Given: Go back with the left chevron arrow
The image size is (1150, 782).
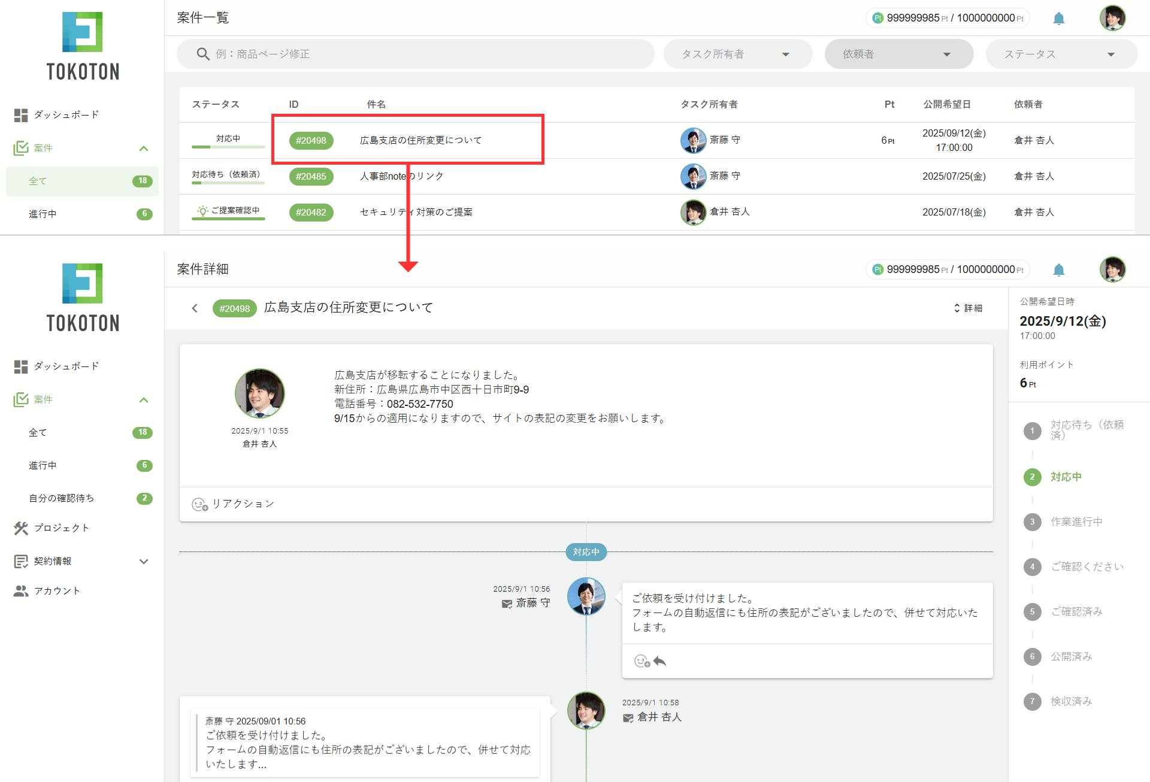Looking at the screenshot, I should coord(195,308).
